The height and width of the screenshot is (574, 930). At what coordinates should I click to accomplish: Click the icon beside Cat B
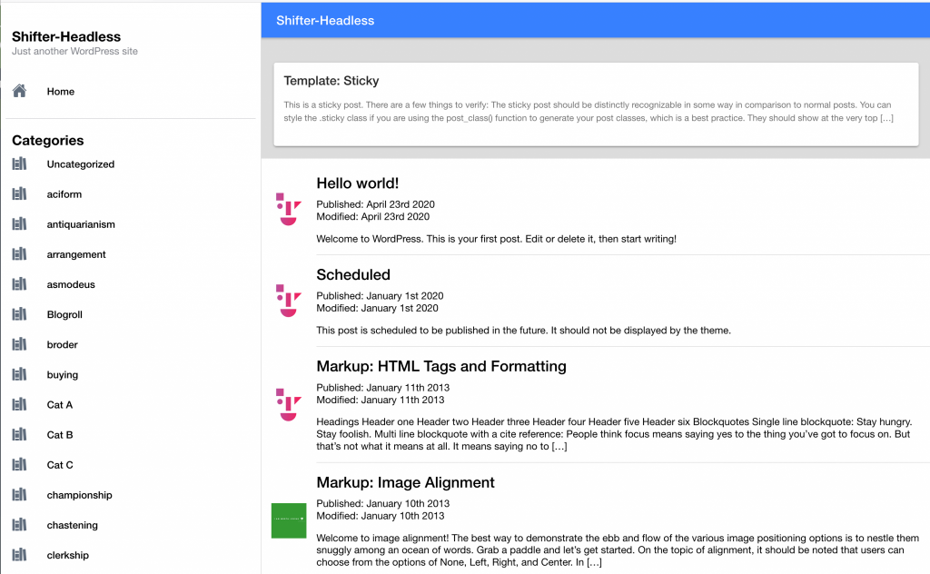tap(20, 435)
